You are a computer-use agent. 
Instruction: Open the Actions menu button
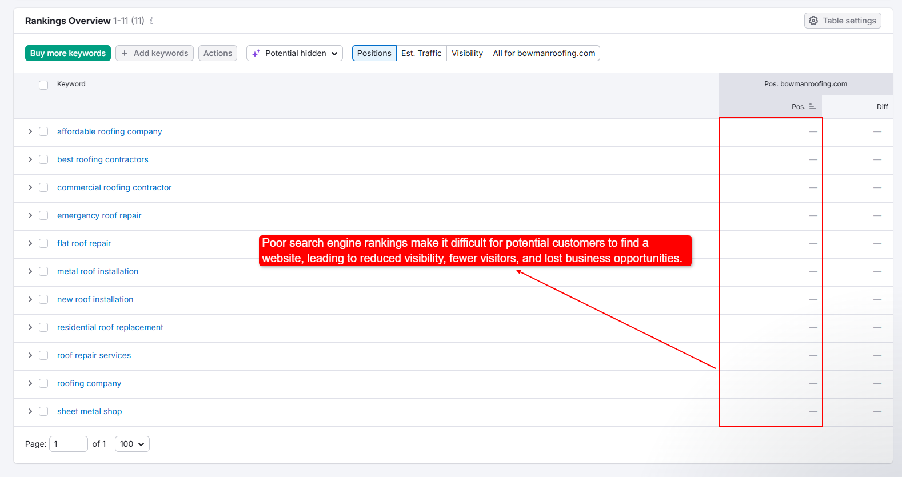(218, 53)
